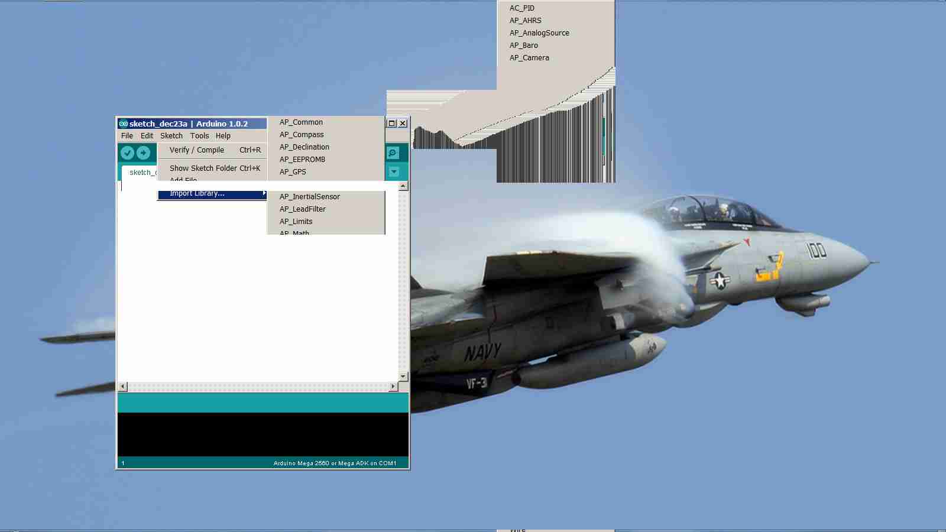Open the Edit menu
946x532 pixels.
tap(147, 136)
